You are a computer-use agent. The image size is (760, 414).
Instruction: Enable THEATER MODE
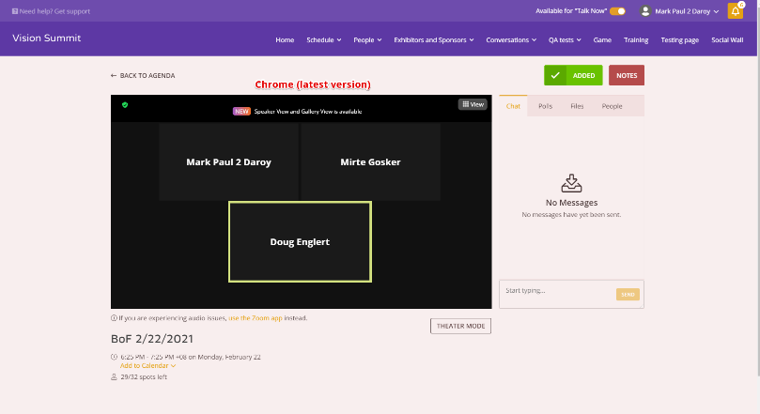tap(460, 326)
